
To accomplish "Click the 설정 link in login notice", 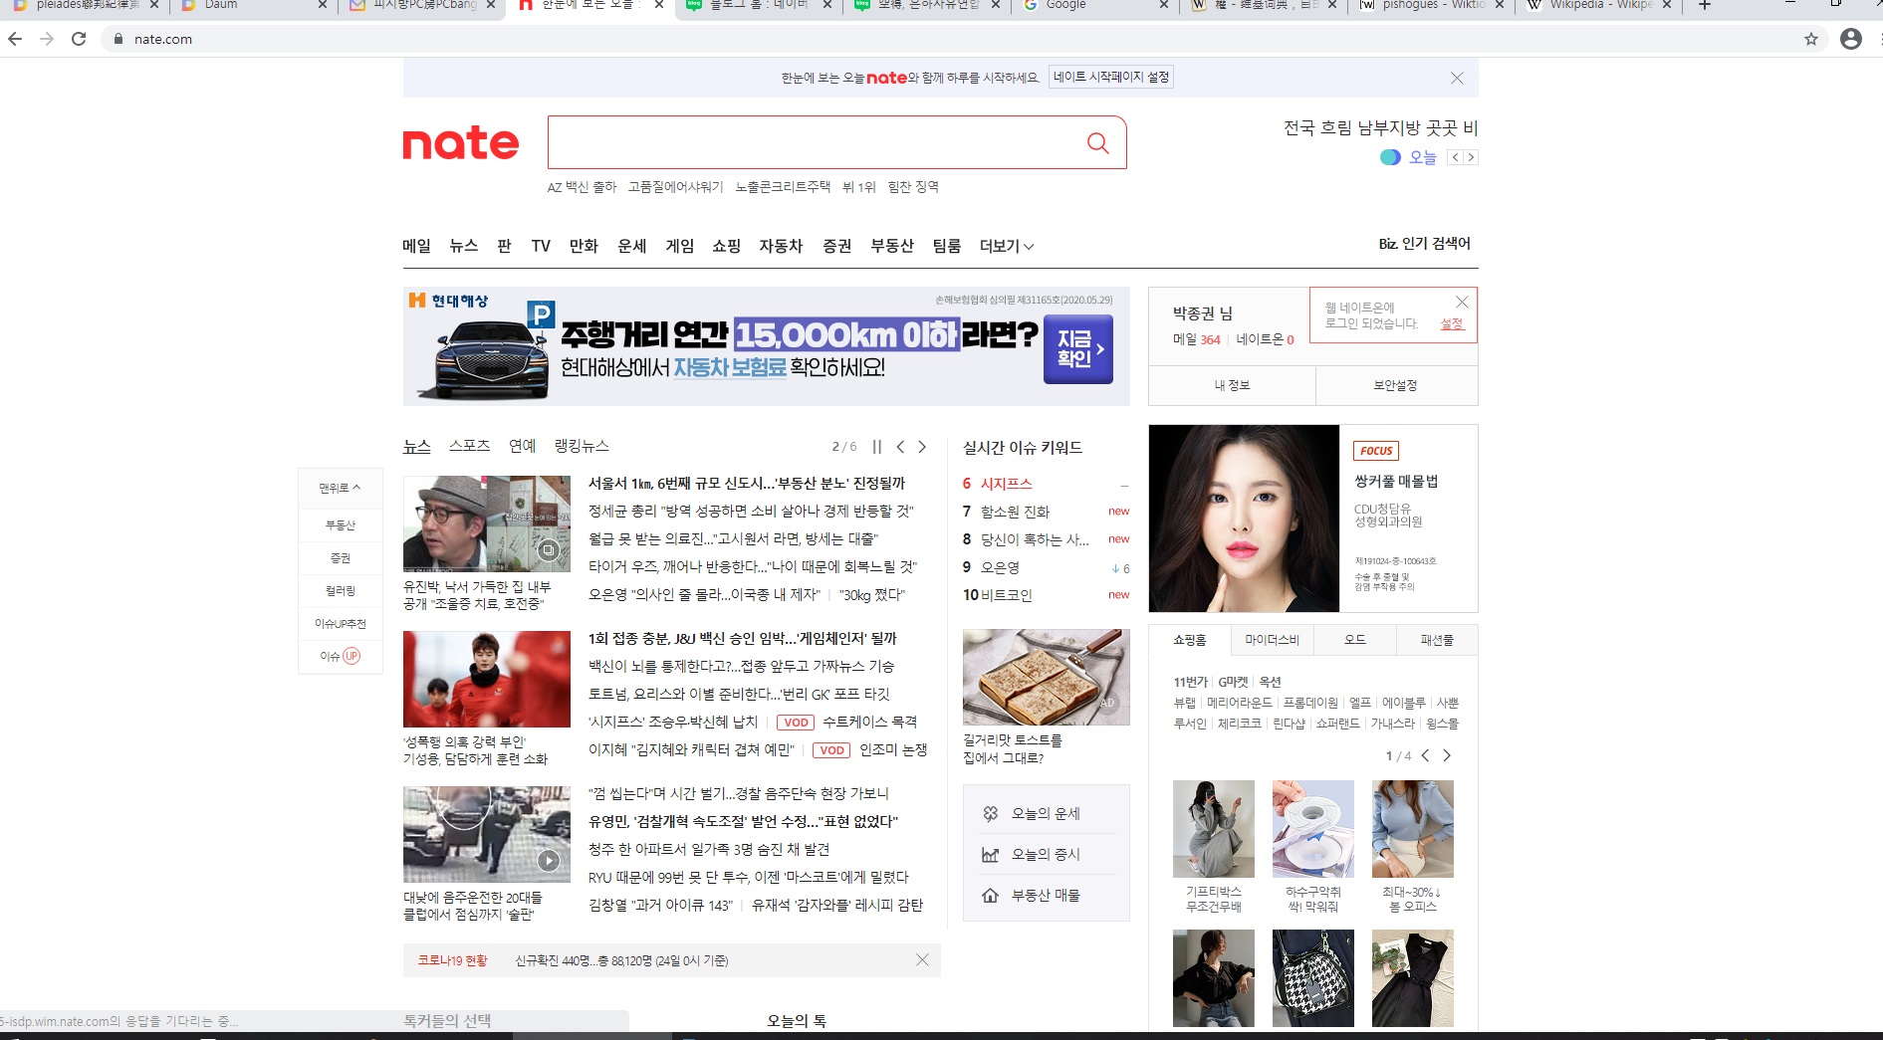I will (1452, 323).
